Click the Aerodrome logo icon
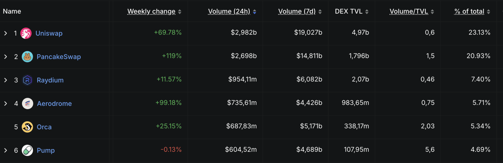The width and height of the screenshot is (503, 163). point(28,104)
